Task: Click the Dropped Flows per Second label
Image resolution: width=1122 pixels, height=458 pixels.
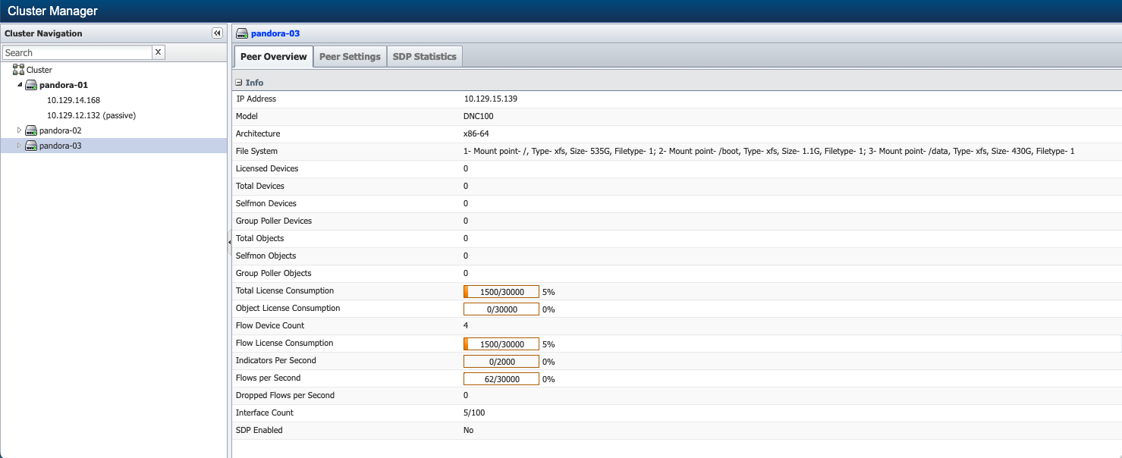Action: (x=285, y=395)
